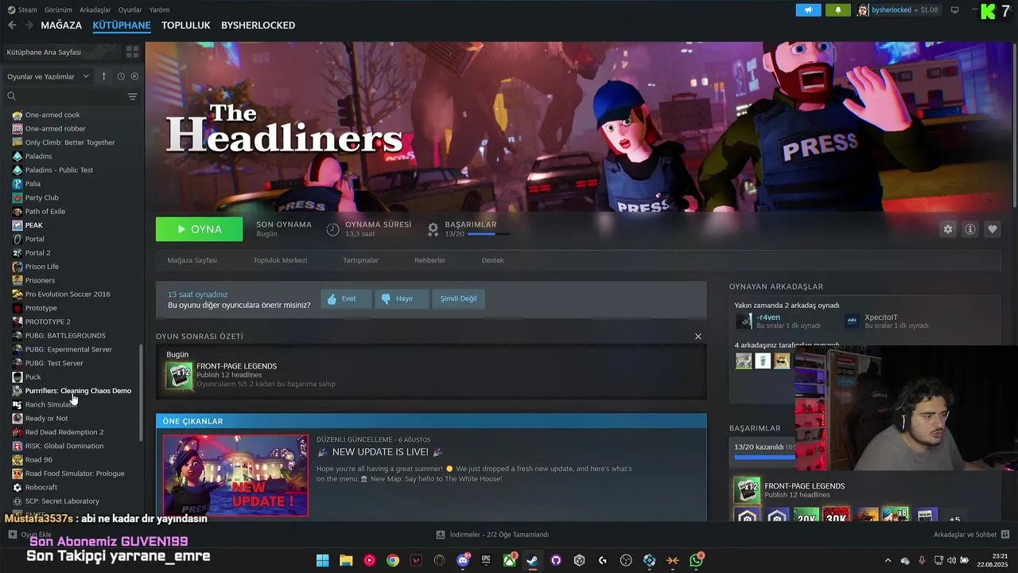
Task: Show recent activity clock filter
Action: [121, 76]
